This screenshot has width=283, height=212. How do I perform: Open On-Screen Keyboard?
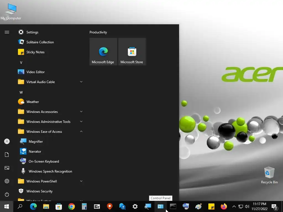(x=50, y=161)
